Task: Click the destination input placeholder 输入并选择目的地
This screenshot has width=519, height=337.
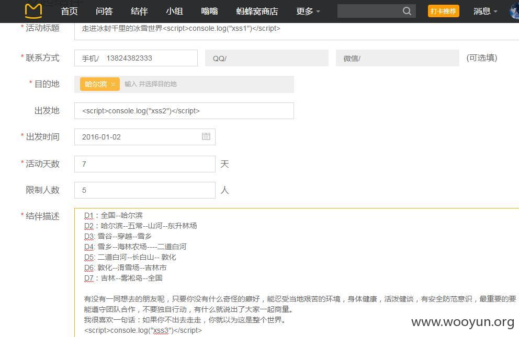Action: click(151, 84)
